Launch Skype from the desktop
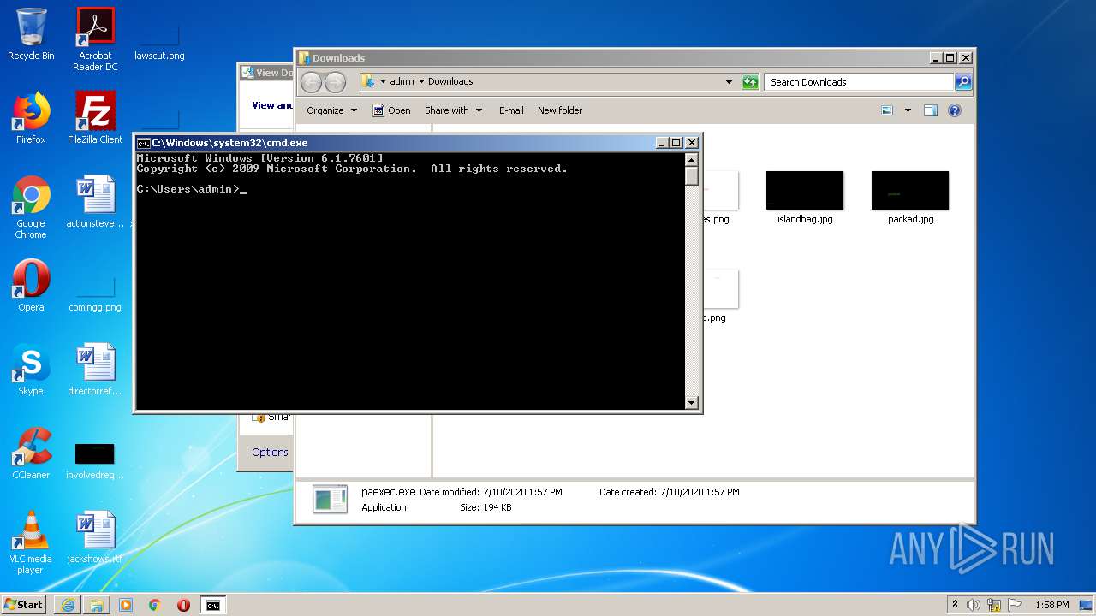Screen dimensions: 1096x616 point(31,370)
